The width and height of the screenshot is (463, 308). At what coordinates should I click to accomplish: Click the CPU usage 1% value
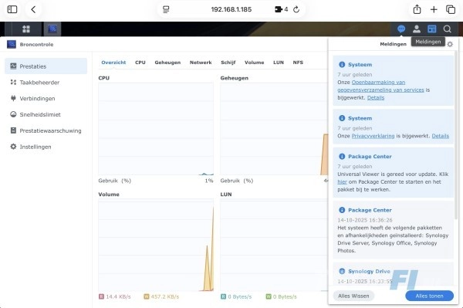point(209,181)
